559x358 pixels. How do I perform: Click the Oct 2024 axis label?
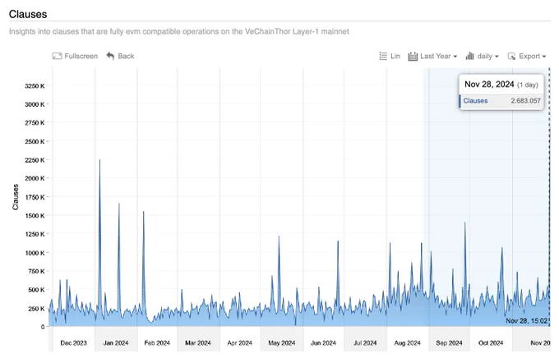[x=491, y=343]
